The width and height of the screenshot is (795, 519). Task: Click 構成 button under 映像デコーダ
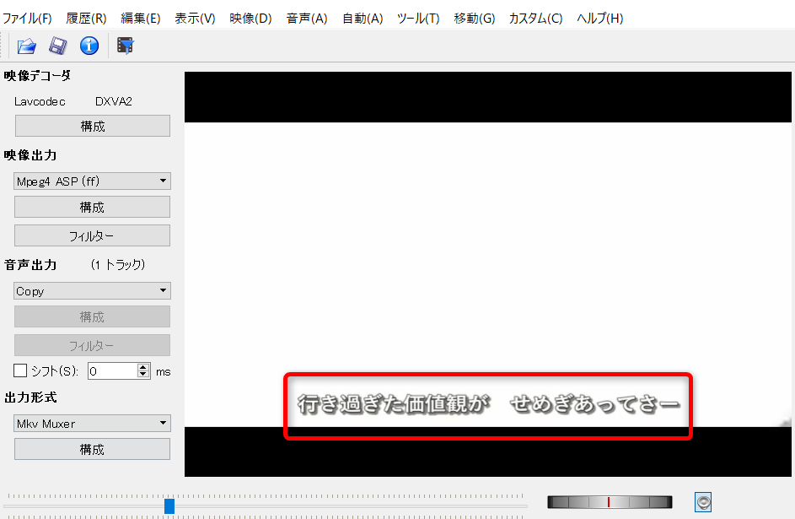click(x=93, y=127)
